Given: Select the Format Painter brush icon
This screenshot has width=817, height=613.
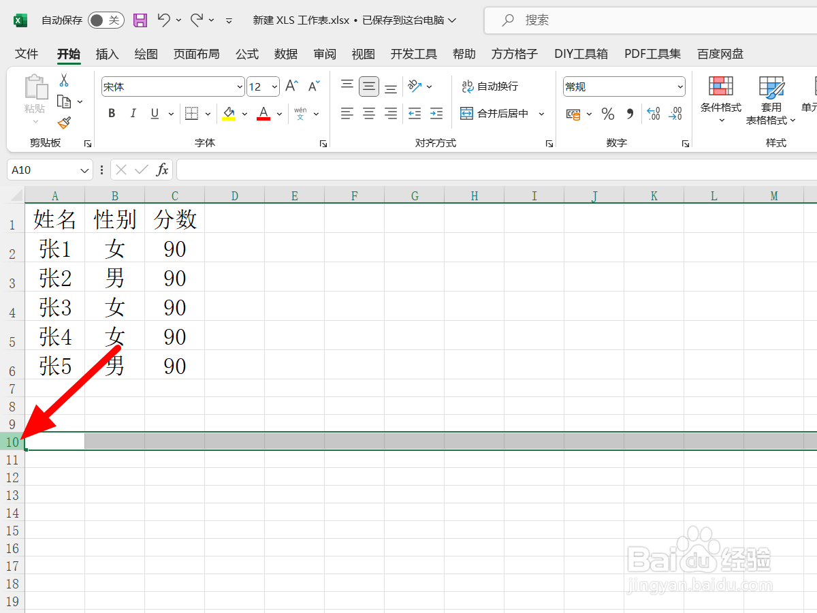Looking at the screenshot, I should point(64,123).
